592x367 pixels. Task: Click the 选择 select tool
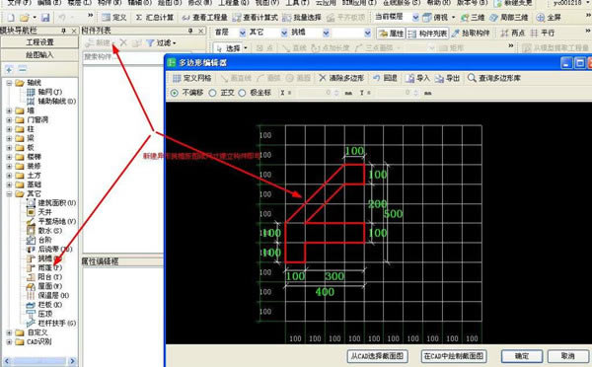pyautogui.click(x=229, y=48)
